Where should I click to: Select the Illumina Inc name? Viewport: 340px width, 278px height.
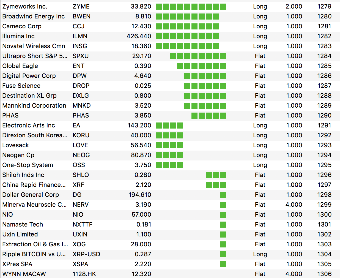pyautogui.click(x=18, y=36)
